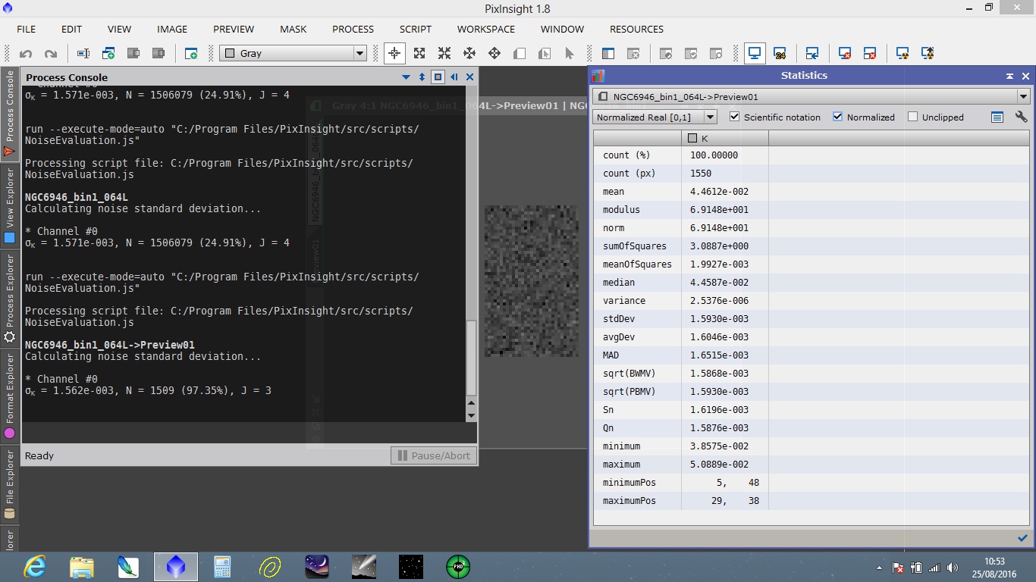
Task: Open the Process Explorer side tab
Action: point(10,299)
